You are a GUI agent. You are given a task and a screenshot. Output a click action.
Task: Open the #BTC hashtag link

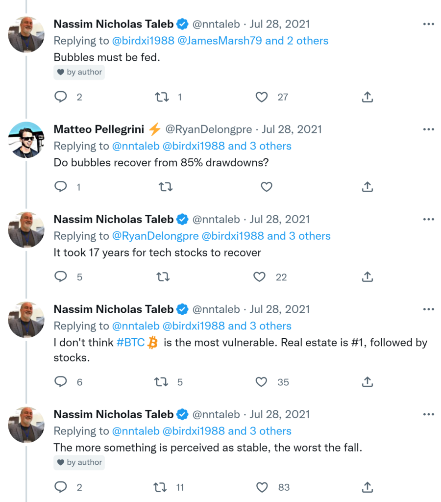(130, 343)
